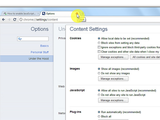Open a new tab with plus button
The image size is (160, 120).
[x=83, y=13]
